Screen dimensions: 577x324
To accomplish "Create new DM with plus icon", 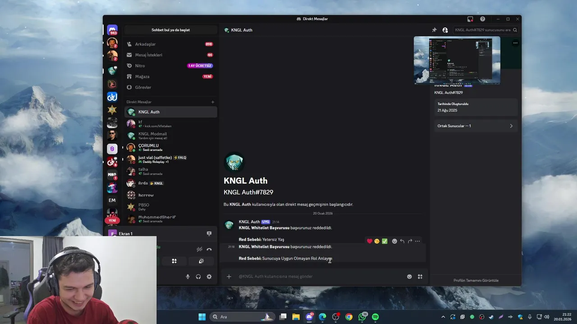I will (x=213, y=102).
